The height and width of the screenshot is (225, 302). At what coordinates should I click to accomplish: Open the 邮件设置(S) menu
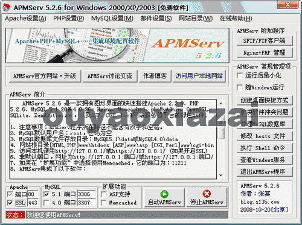[156, 19]
